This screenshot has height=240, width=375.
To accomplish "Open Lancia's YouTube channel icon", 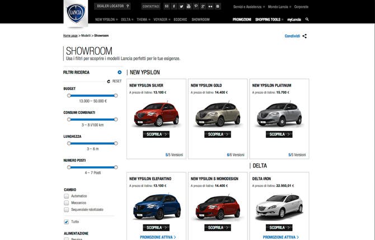I will click(x=189, y=6).
